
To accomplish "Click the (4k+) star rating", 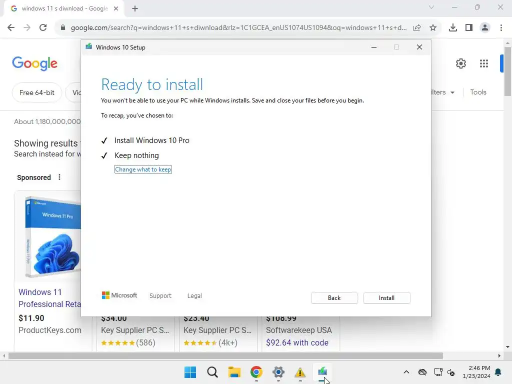I will 210,343.
